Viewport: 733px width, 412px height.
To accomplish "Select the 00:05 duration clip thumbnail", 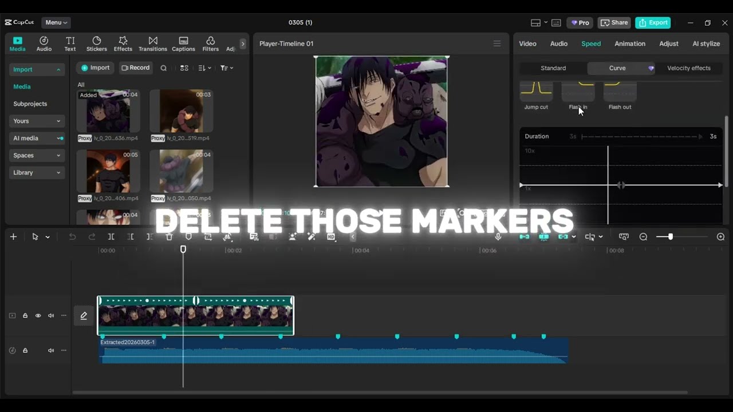I will pos(108,171).
